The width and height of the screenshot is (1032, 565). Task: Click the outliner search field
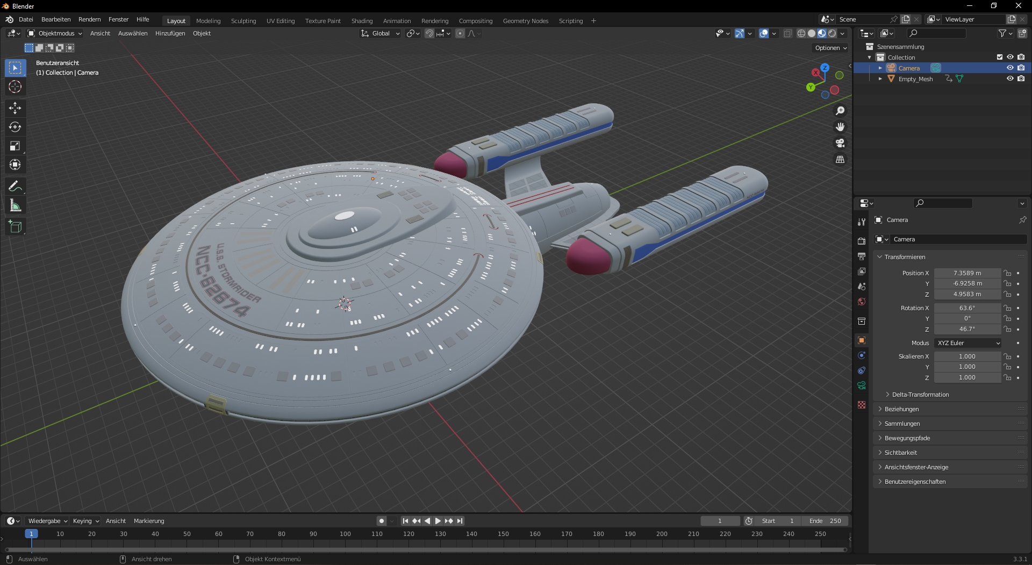tap(936, 33)
